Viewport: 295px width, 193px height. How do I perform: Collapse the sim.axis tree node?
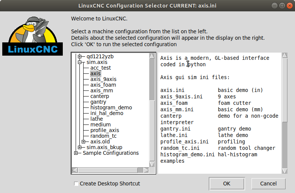79,62
